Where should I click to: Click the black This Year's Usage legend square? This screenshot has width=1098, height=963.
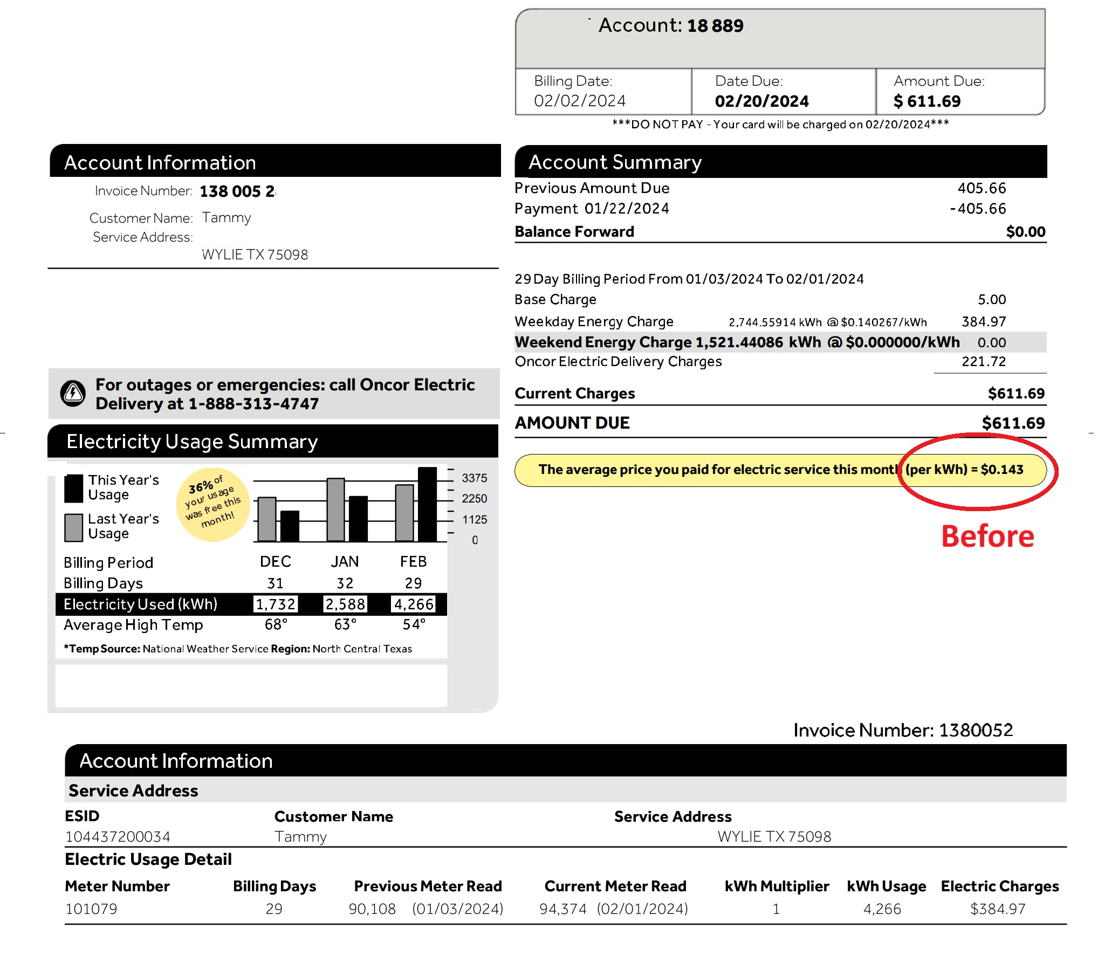(x=74, y=488)
